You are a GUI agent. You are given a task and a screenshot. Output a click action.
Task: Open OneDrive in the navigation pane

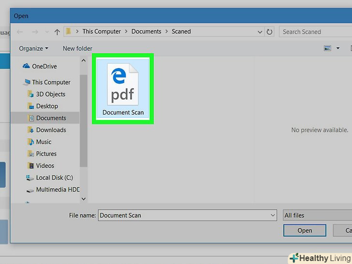tap(44, 66)
